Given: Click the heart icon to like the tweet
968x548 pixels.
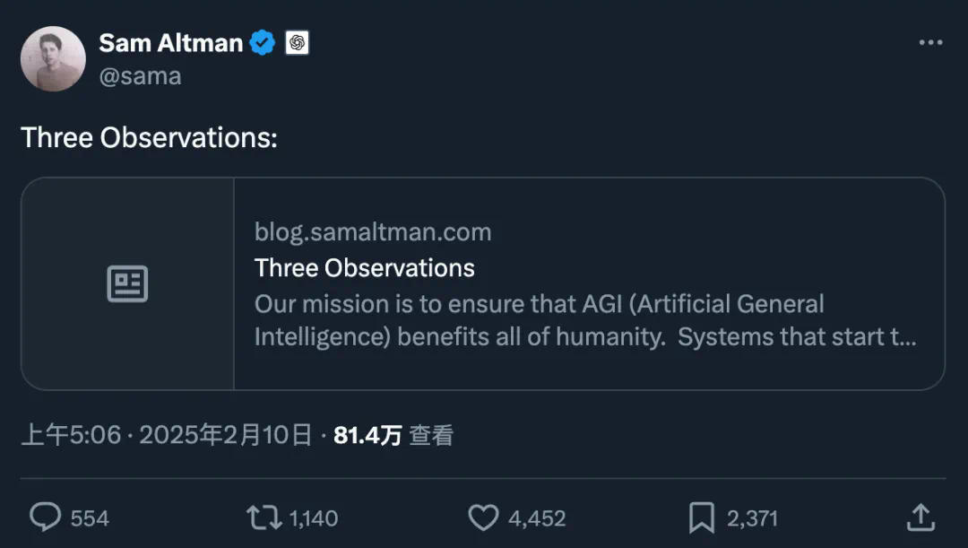Looking at the screenshot, I should (484, 518).
